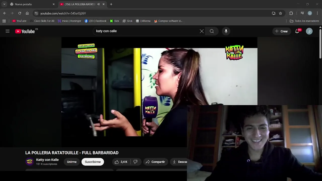This screenshot has width=322, height=181.
Task: Open the account avatar menu
Action: (x=309, y=31)
